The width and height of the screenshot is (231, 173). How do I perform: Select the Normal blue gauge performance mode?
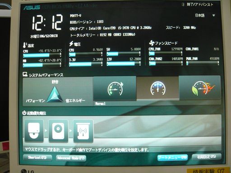coord(157,88)
